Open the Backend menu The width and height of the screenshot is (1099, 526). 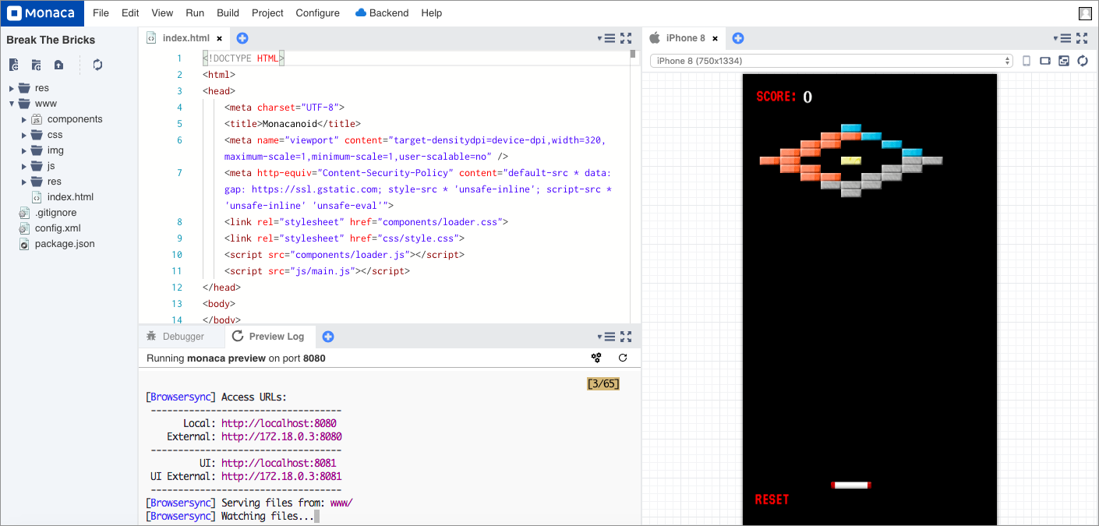pos(382,13)
